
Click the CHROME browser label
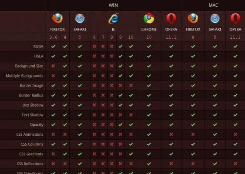(149, 30)
